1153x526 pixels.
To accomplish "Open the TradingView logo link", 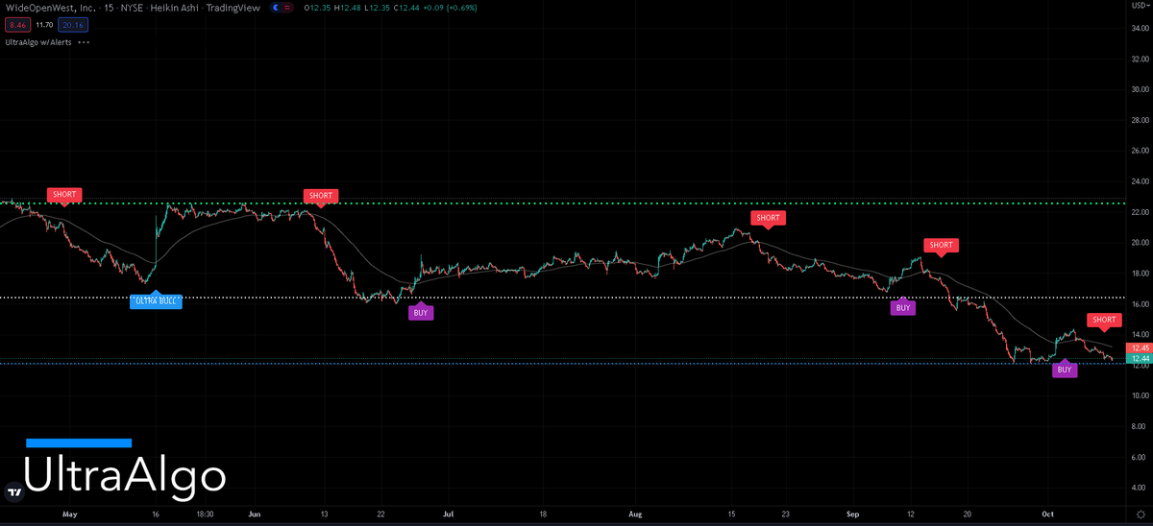I will tap(14, 492).
